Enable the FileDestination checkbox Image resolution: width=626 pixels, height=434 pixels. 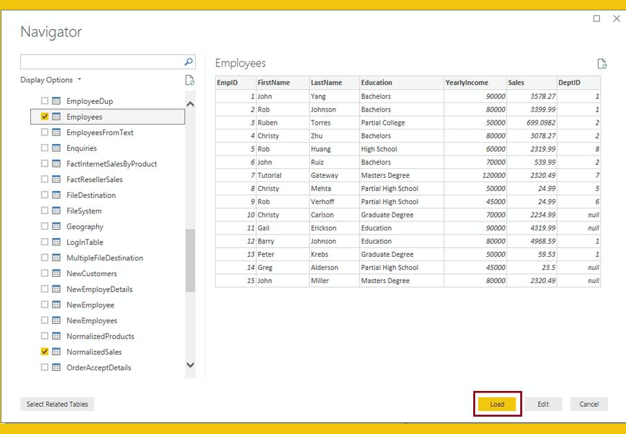click(x=45, y=195)
